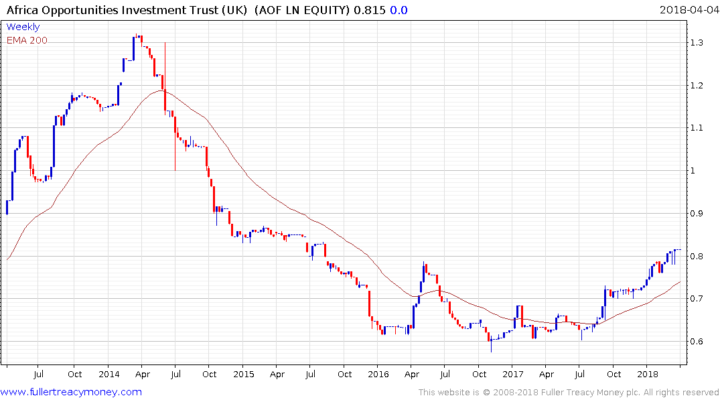Select the 0.8 price axis label

click(696, 256)
